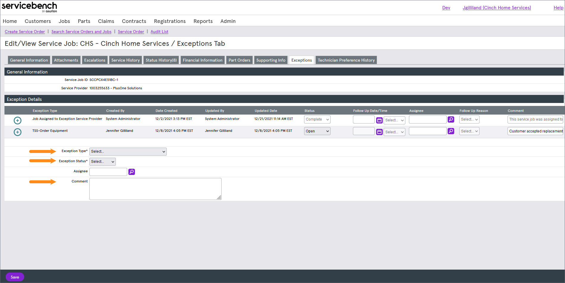565x283 pixels.
Task: Click the Date Created column header
Action: coord(166,111)
